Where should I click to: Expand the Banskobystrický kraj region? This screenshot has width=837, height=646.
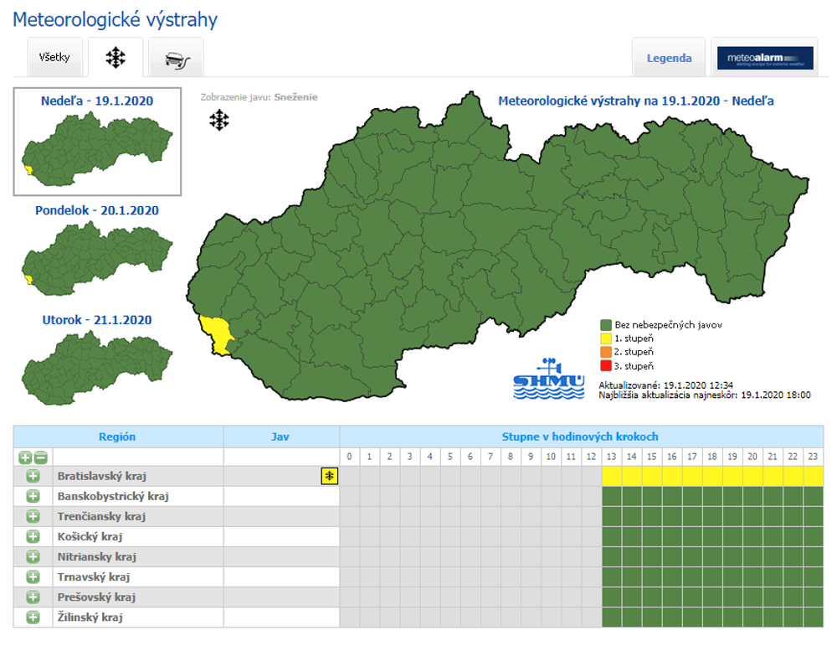(x=33, y=496)
